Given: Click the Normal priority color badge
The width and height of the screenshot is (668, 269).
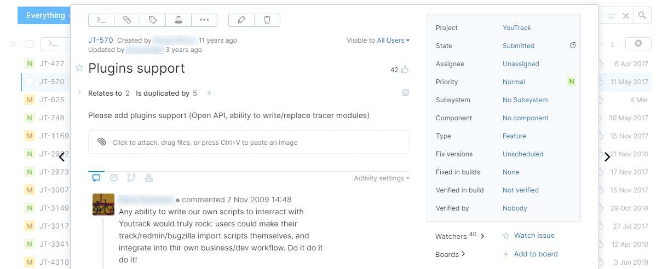Looking at the screenshot, I should pos(572,82).
